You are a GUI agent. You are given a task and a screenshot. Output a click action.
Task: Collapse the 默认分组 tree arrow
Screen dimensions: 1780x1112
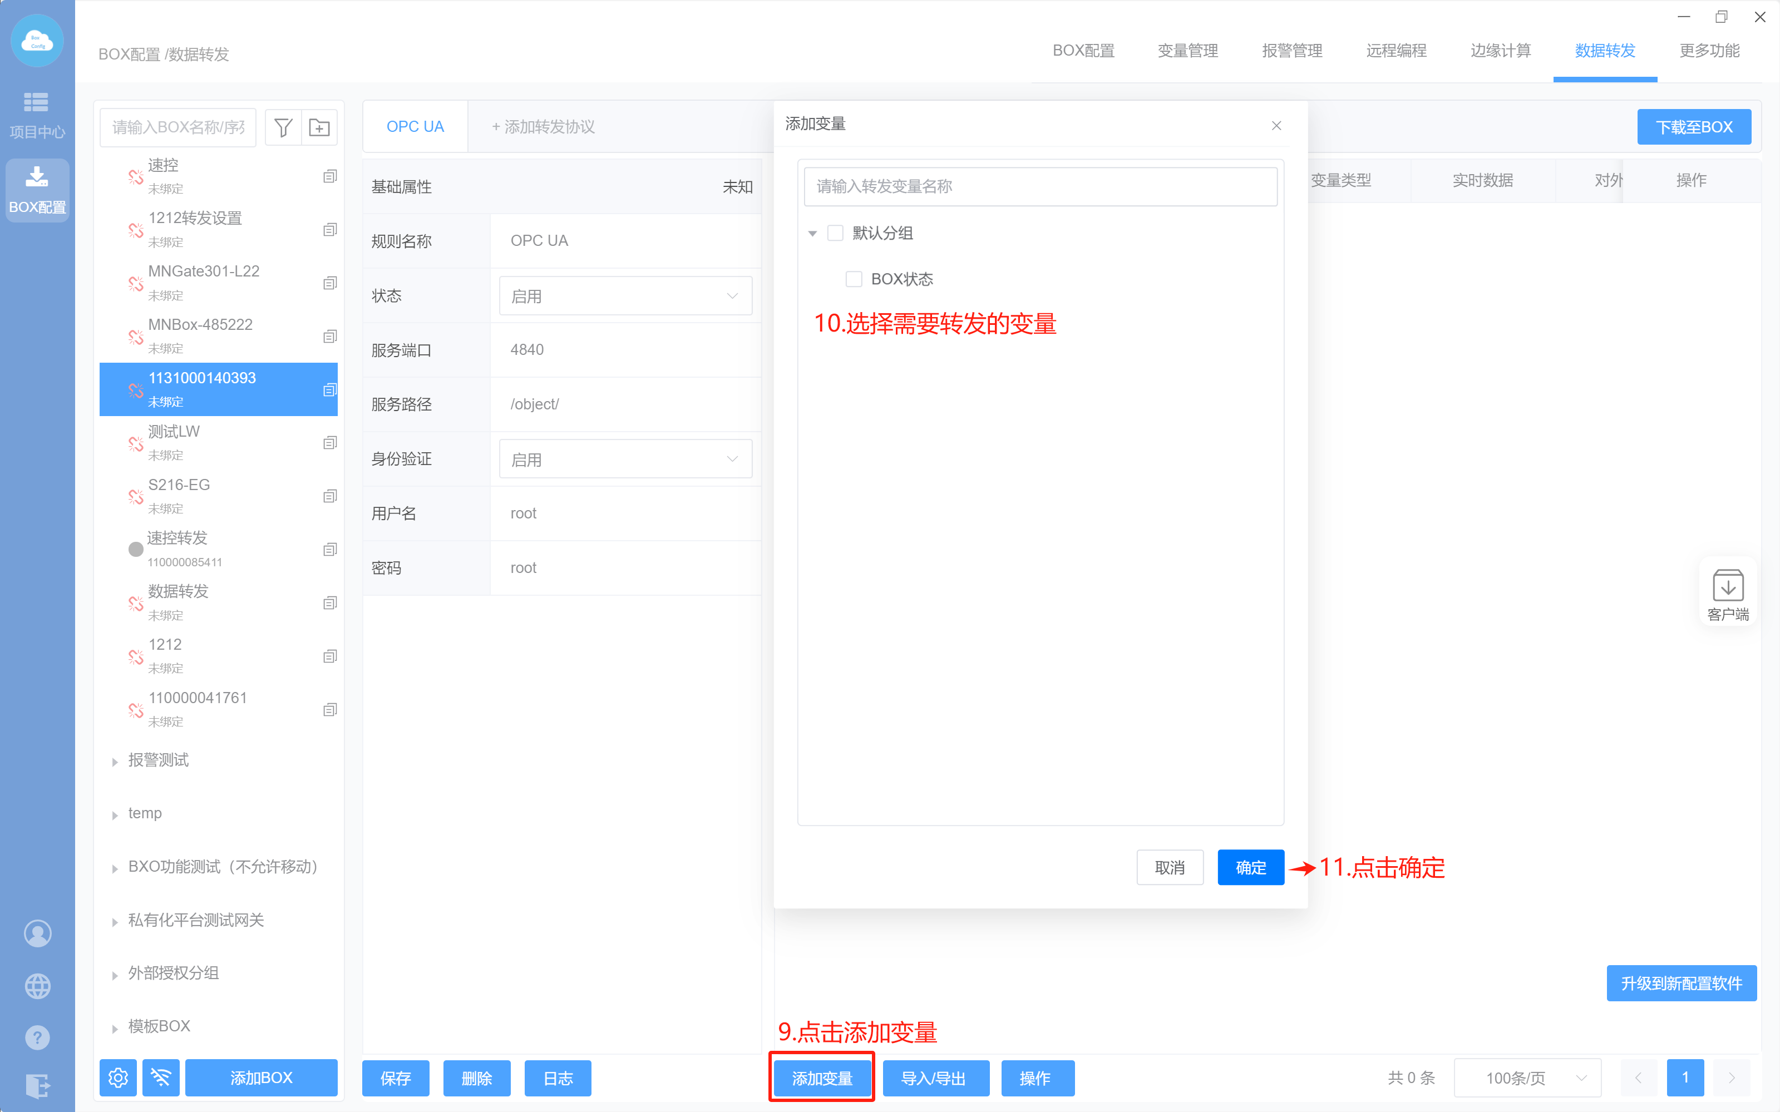[812, 234]
